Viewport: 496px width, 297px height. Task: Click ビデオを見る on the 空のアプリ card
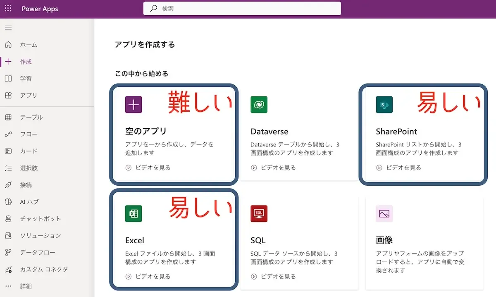point(153,168)
